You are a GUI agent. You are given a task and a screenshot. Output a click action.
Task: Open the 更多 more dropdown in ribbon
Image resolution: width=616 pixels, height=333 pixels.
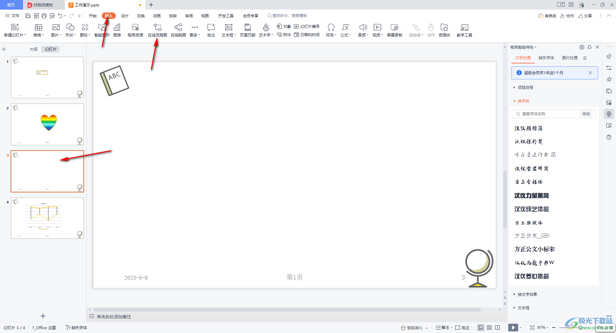click(x=195, y=31)
